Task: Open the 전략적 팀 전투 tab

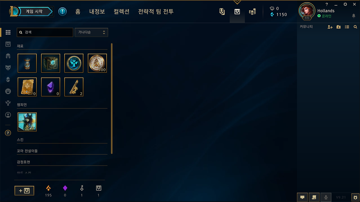Action: tap(156, 12)
